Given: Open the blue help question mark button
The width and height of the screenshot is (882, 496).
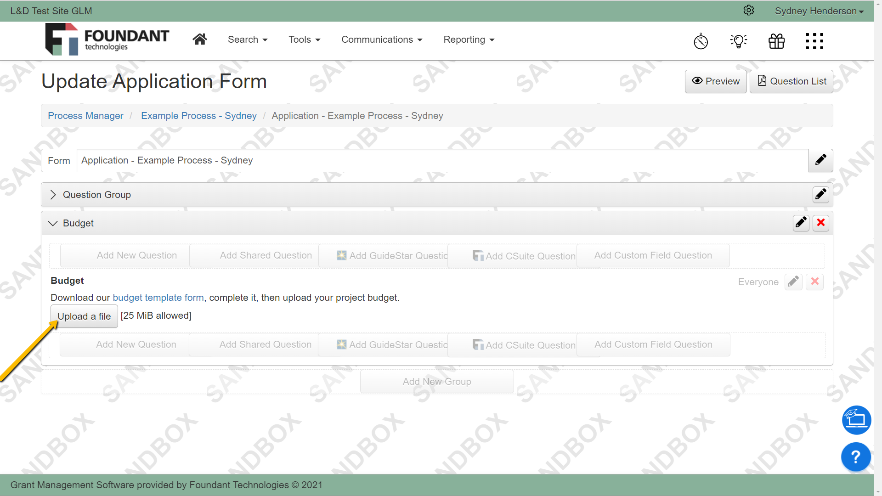Looking at the screenshot, I should pyautogui.click(x=855, y=457).
